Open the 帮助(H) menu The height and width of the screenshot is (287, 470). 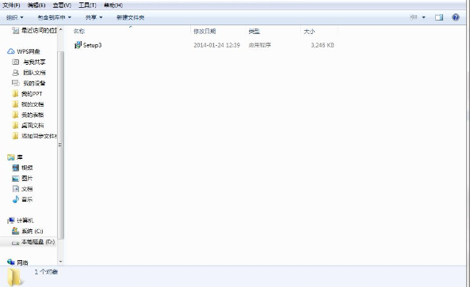tap(113, 6)
